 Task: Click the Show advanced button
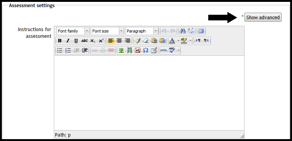(x=263, y=17)
